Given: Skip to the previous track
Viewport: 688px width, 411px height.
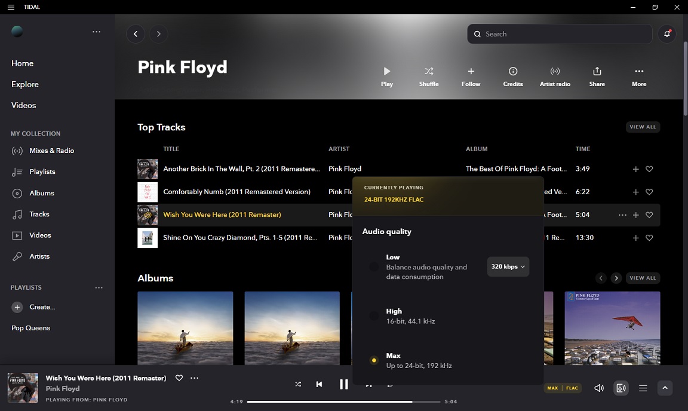Looking at the screenshot, I should click(x=319, y=384).
